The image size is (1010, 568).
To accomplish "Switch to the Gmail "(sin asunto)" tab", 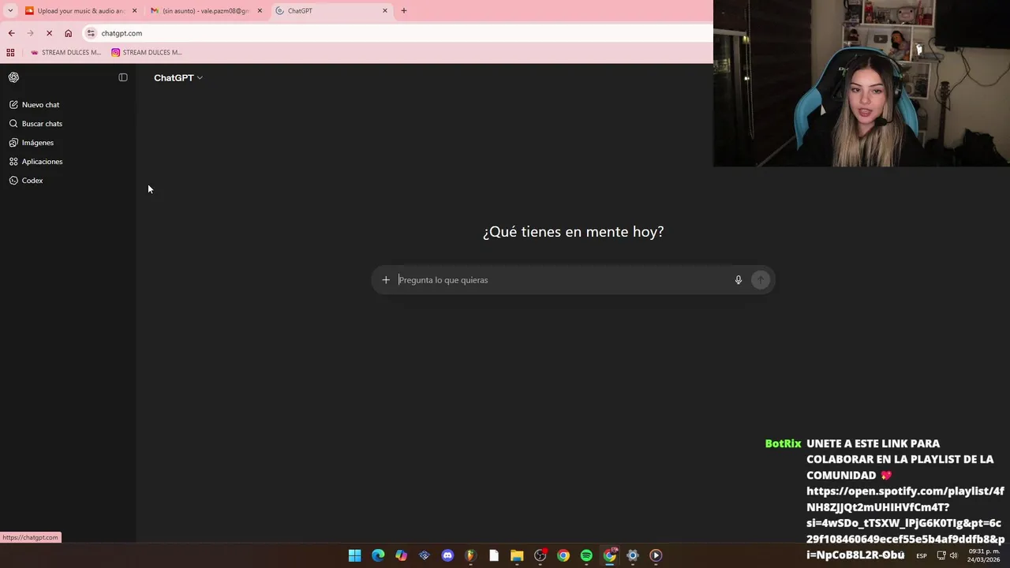I will pos(206,11).
